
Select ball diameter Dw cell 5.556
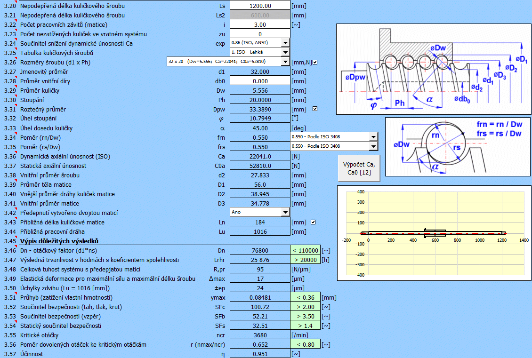point(260,90)
